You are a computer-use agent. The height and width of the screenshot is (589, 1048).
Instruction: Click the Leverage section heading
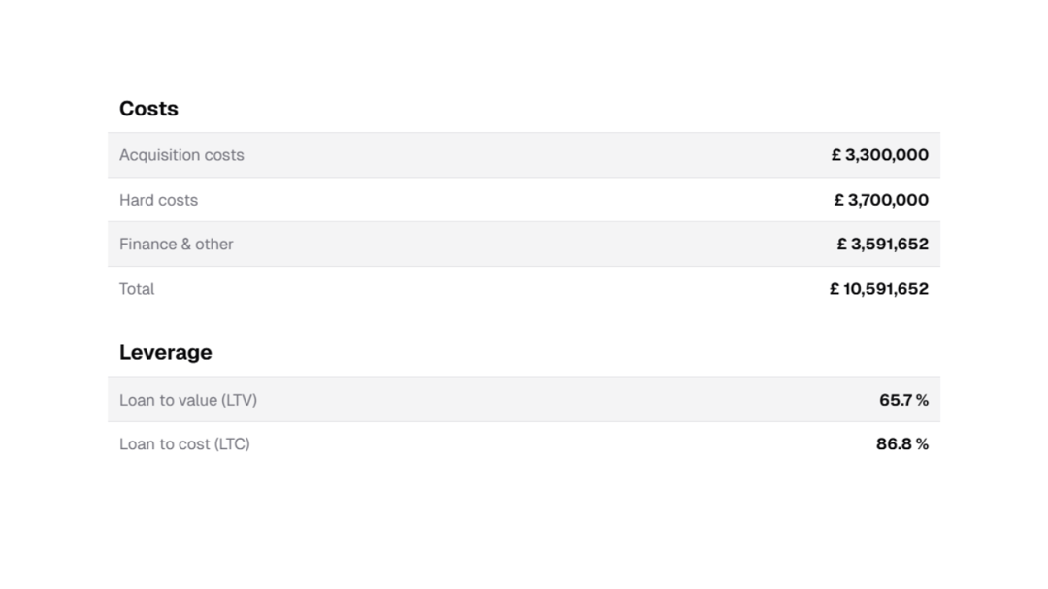tap(166, 352)
